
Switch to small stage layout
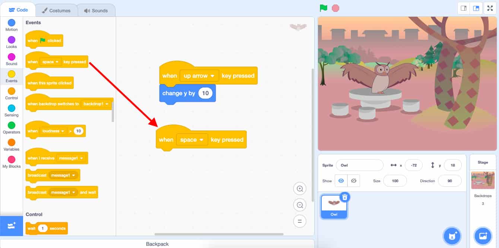[x=464, y=8]
